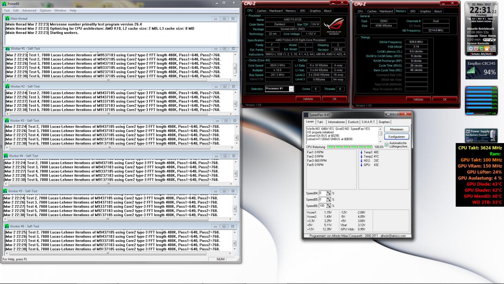Click the NUM indicator in Prime95 status bar

[x=221, y=259]
